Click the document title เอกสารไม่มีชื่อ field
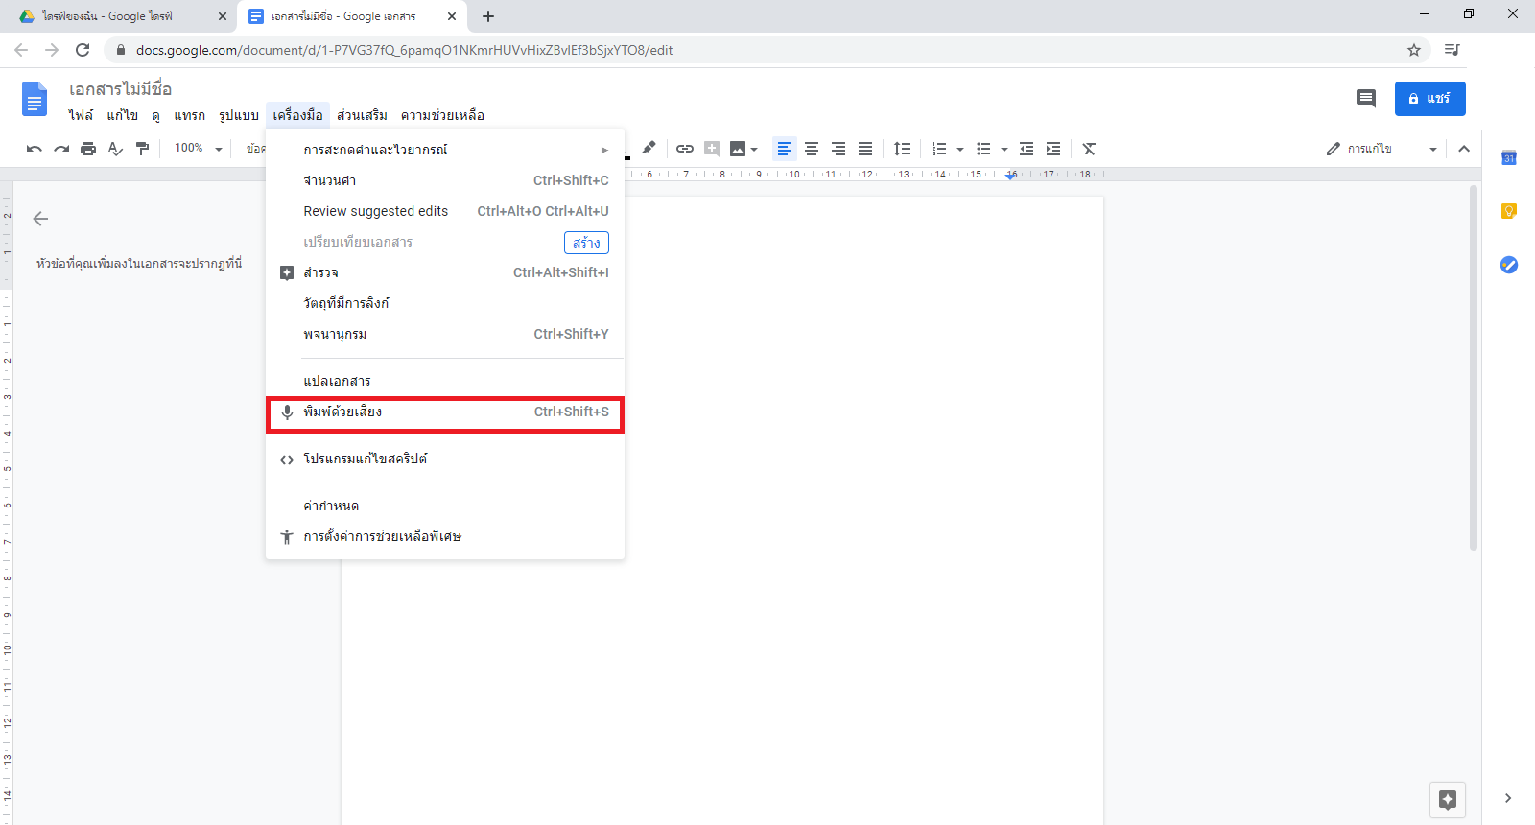The height and width of the screenshot is (825, 1535). pos(120,89)
